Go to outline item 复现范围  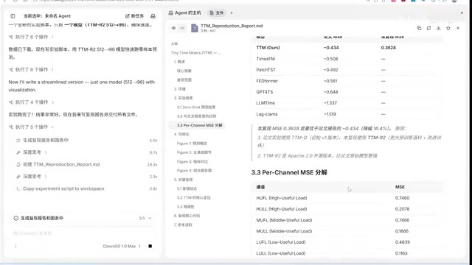[184, 79]
